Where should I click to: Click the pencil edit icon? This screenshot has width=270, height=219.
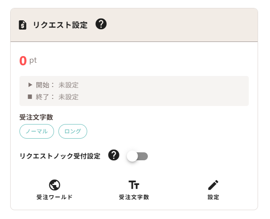coord(213,185)
